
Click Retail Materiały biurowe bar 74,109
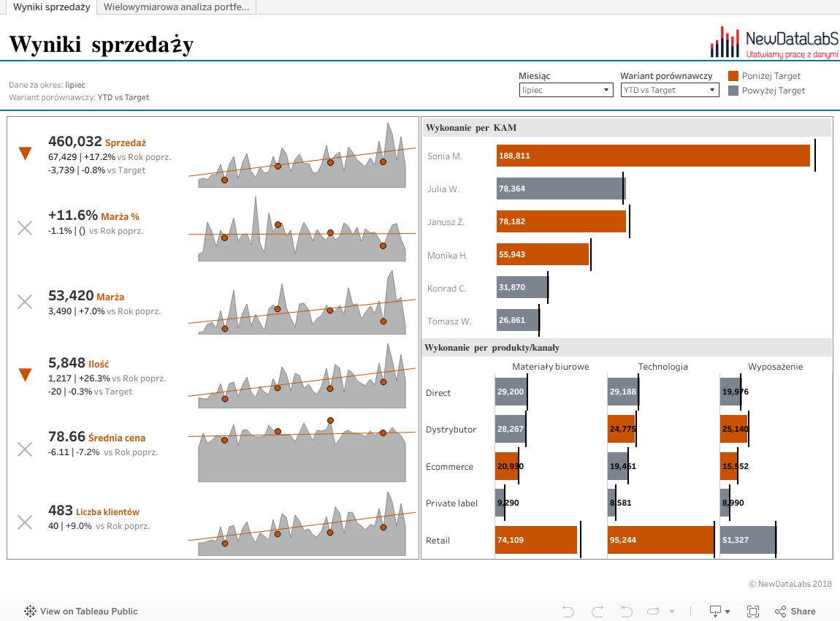536,540
